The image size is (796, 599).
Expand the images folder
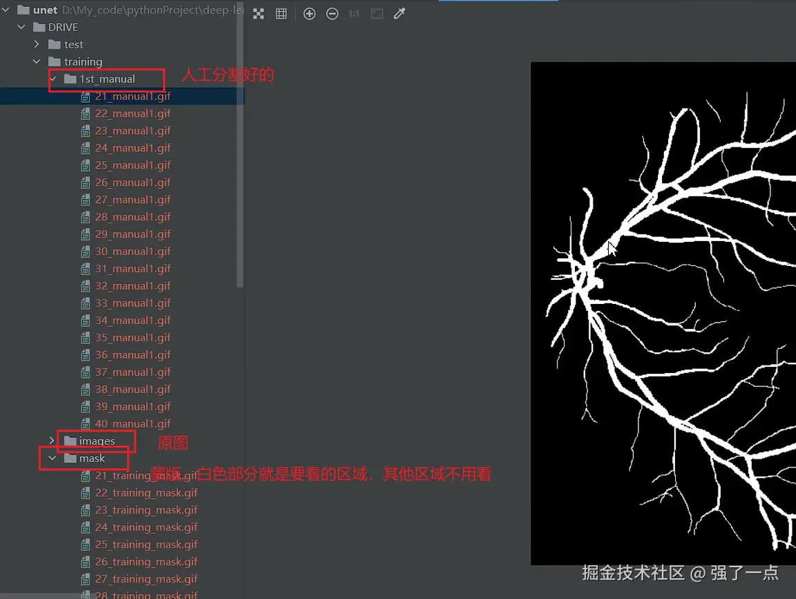52,441
